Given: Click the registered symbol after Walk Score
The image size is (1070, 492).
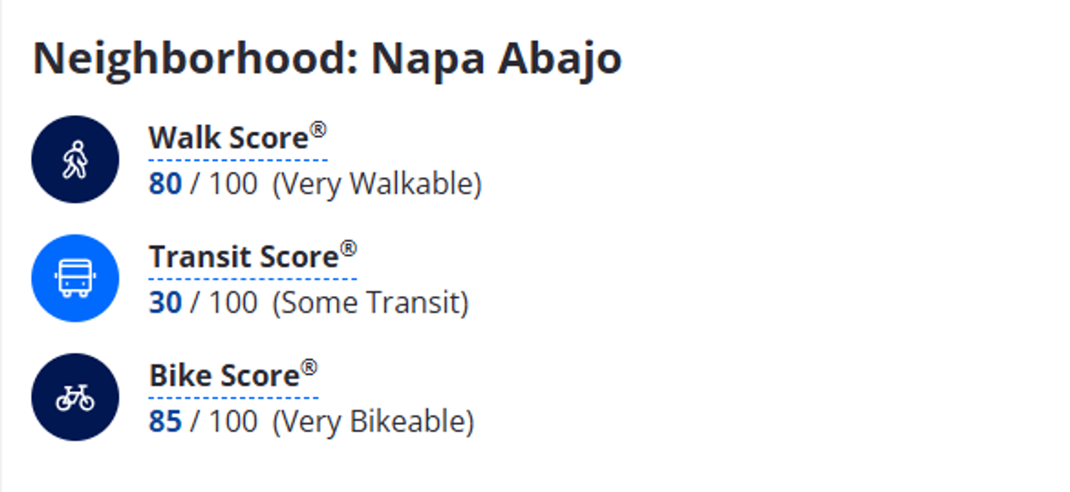Looking at the screenshot, I should [x=318, y=130].
